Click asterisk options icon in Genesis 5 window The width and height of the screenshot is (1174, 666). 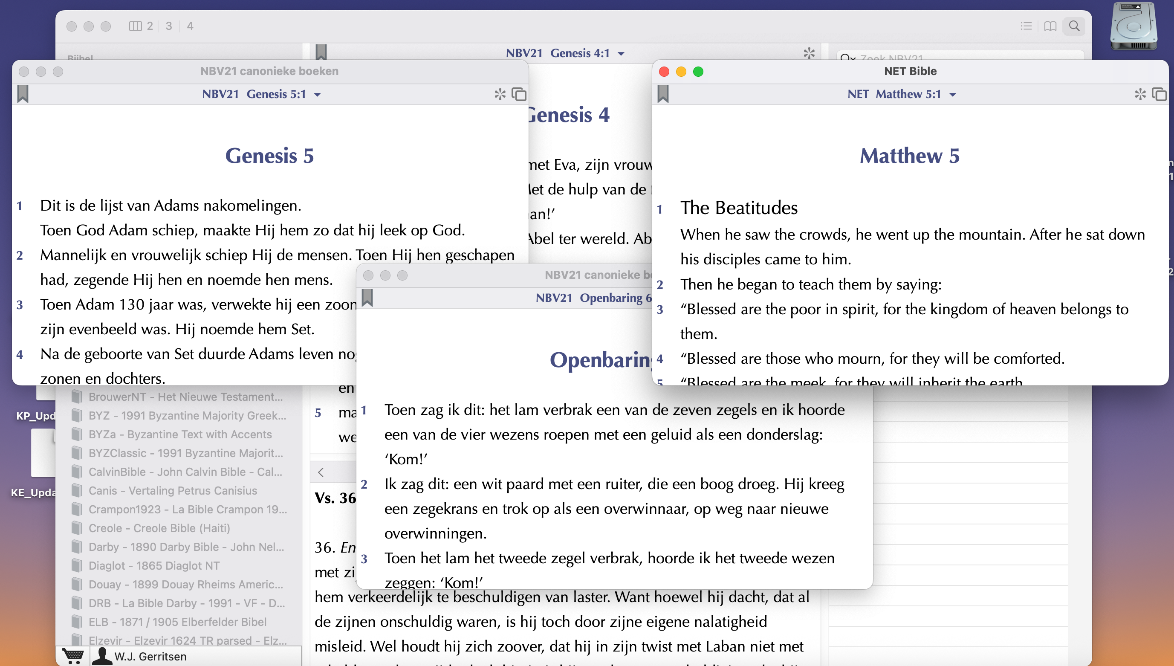click(500, 94)
